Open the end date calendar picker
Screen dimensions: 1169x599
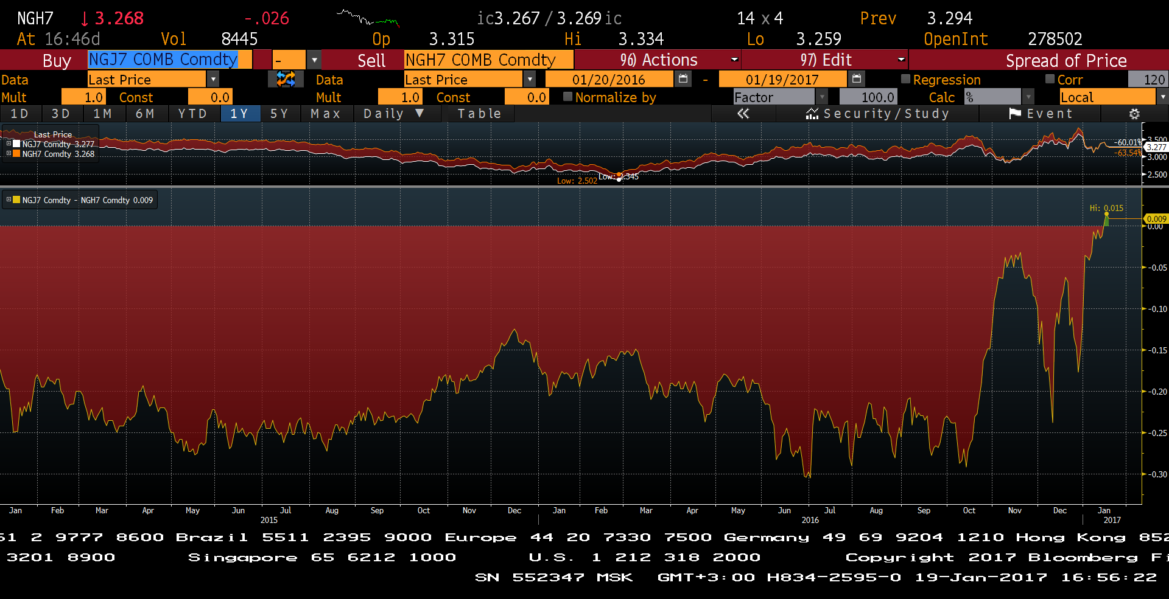pyautogui.click(x=857, y=79)
